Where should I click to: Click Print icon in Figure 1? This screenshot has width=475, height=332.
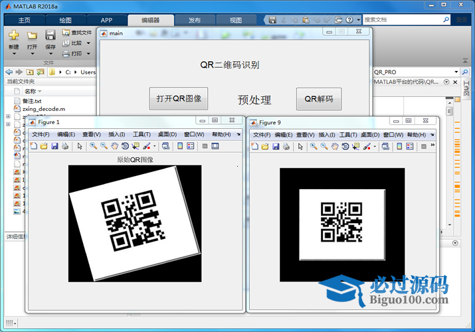coord(65,146)
